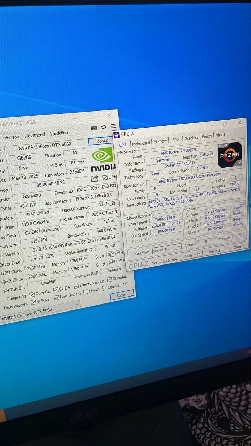Screen dimensions: 251x446
Task: Click the Threads count 16 value
Action: click(239, 236)
